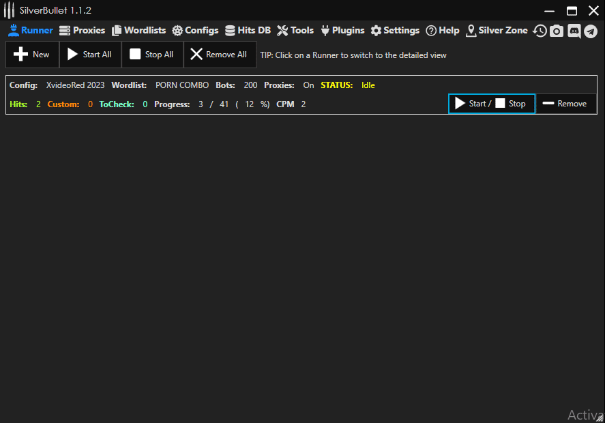605x423 pixels.
Task: Click Remove All runners
Action: pyautogui.click(x=220, y=55)
